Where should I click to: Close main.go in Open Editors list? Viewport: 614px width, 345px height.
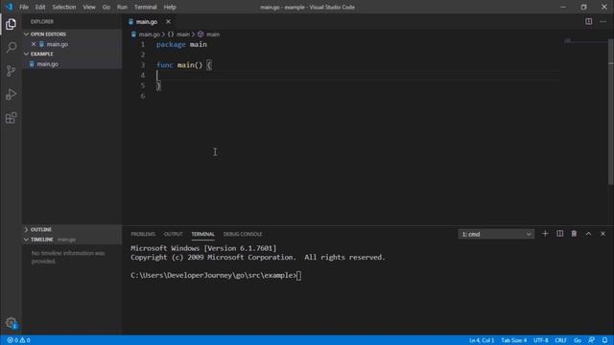click(x=34, y=44)
